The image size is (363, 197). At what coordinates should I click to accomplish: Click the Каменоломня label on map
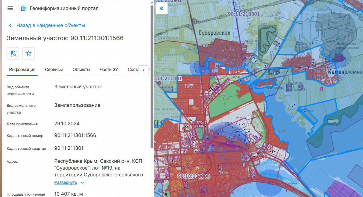345,72
